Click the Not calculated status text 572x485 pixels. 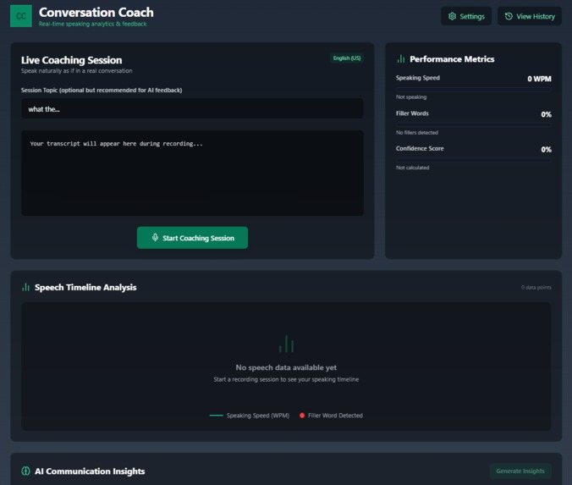click(x=413, y=168)
